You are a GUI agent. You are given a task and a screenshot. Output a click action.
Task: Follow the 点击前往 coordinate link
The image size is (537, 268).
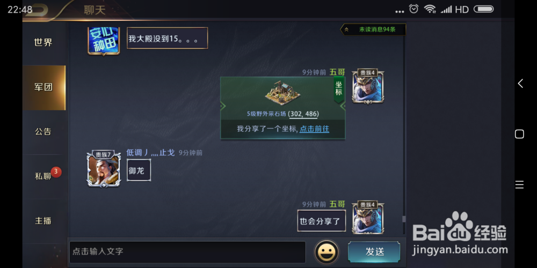point(314,129)
